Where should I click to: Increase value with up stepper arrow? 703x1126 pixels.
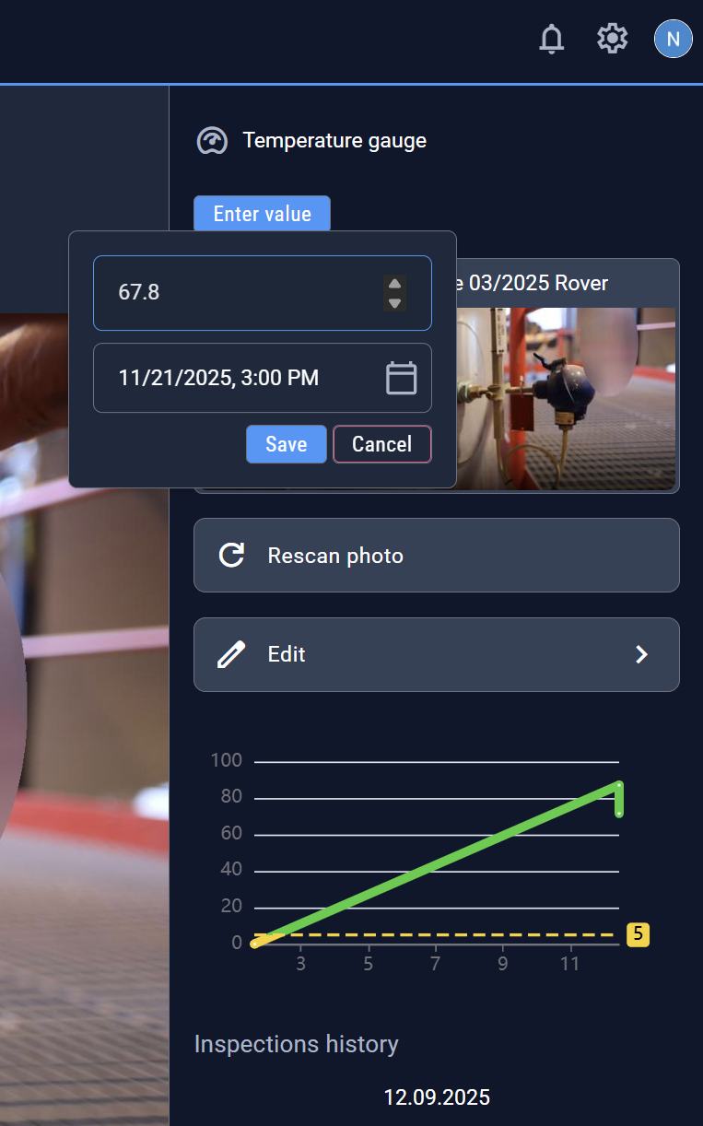tap(394, 284)
